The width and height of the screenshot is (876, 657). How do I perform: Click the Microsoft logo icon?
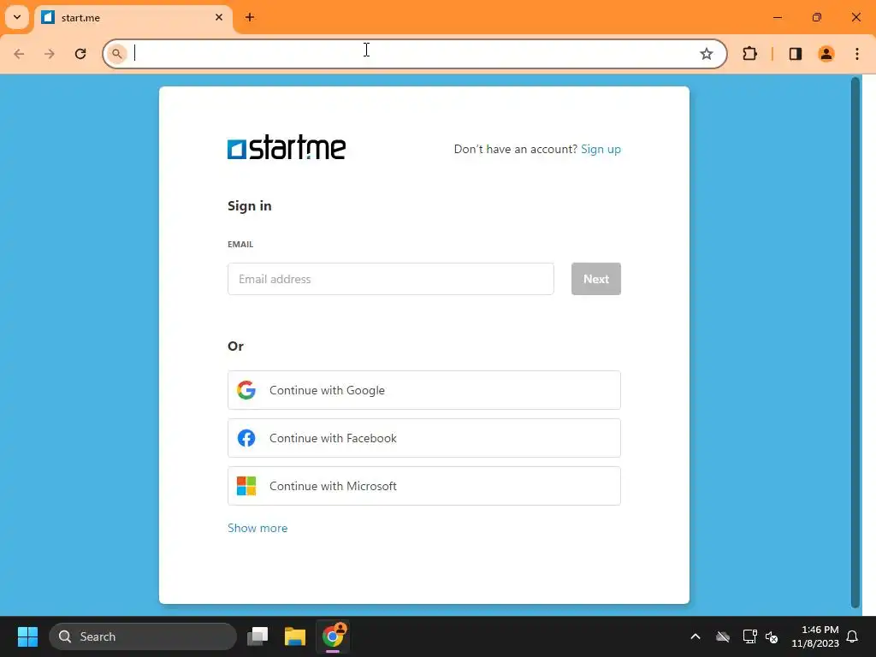coord(246,486)
